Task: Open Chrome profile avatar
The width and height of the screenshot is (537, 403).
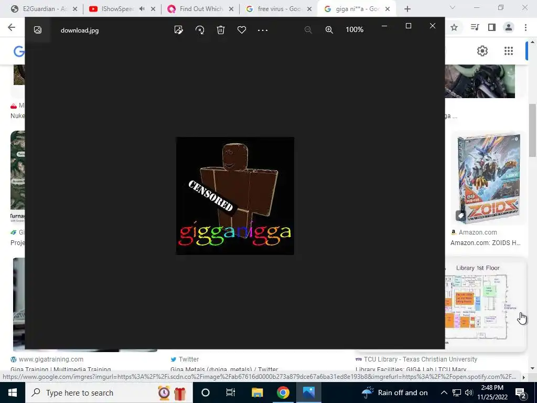Action: pos(509,27)
